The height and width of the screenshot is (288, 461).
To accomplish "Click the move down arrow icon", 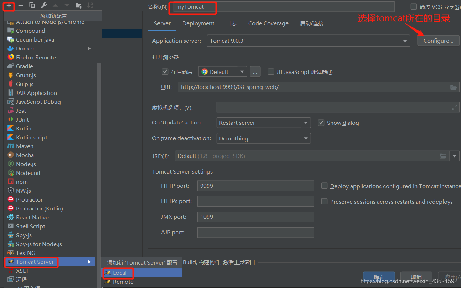I will pyautogui.click(x=67, y=5).
